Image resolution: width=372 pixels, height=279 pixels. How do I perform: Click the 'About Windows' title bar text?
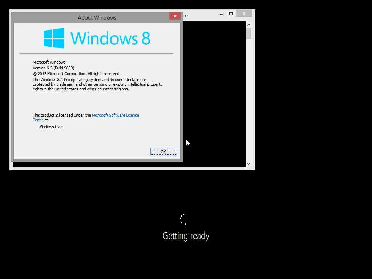point(97,18)
